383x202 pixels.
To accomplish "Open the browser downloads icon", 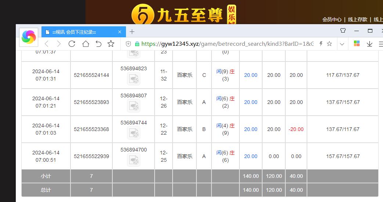I will 369,44.
